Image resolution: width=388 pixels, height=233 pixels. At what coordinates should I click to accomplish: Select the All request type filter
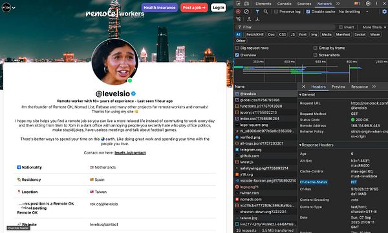pyautogui.click(x=238, y=35)
